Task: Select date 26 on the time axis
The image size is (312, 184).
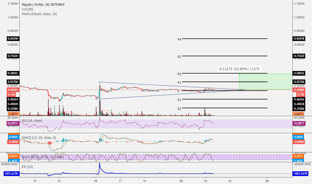Action: [230, 181]
